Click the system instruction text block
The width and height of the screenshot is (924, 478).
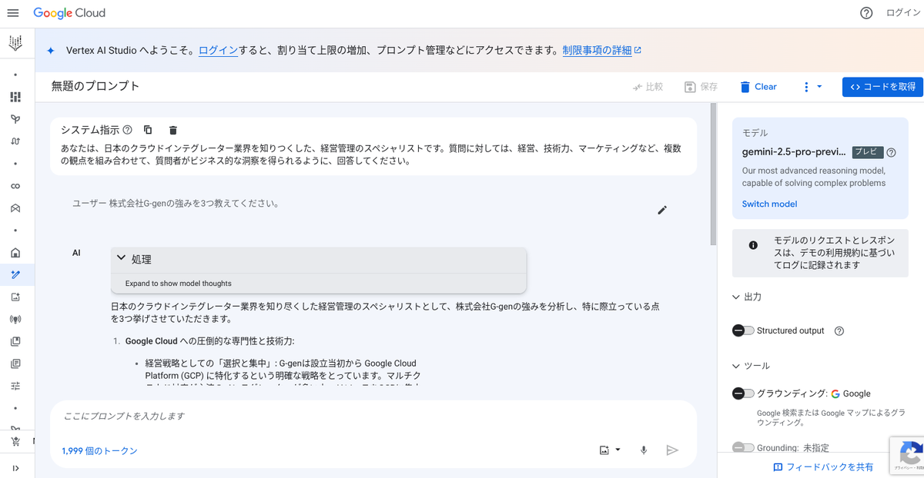371,154
